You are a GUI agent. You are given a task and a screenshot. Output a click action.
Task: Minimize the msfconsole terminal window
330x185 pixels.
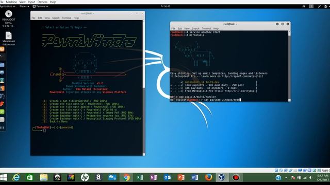(x=277, y=24)
